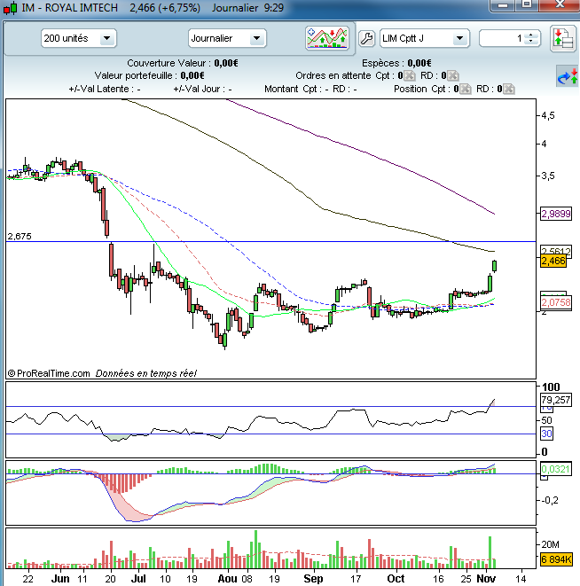Click the Aou date axis label
Screen dimensions: 580x586
pyautogui.click(x=227, y=579)
